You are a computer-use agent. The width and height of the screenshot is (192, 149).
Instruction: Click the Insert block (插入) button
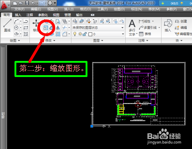168,26
